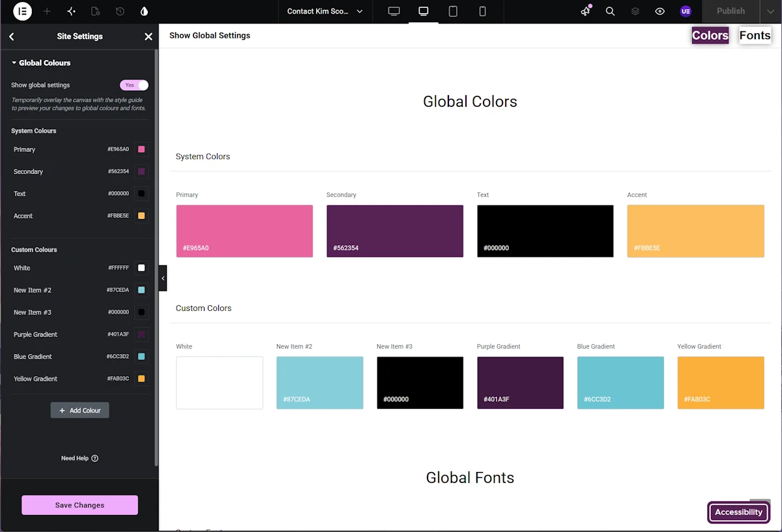
Task: Switch to desktop device view
Action: (x=394, y=11)
